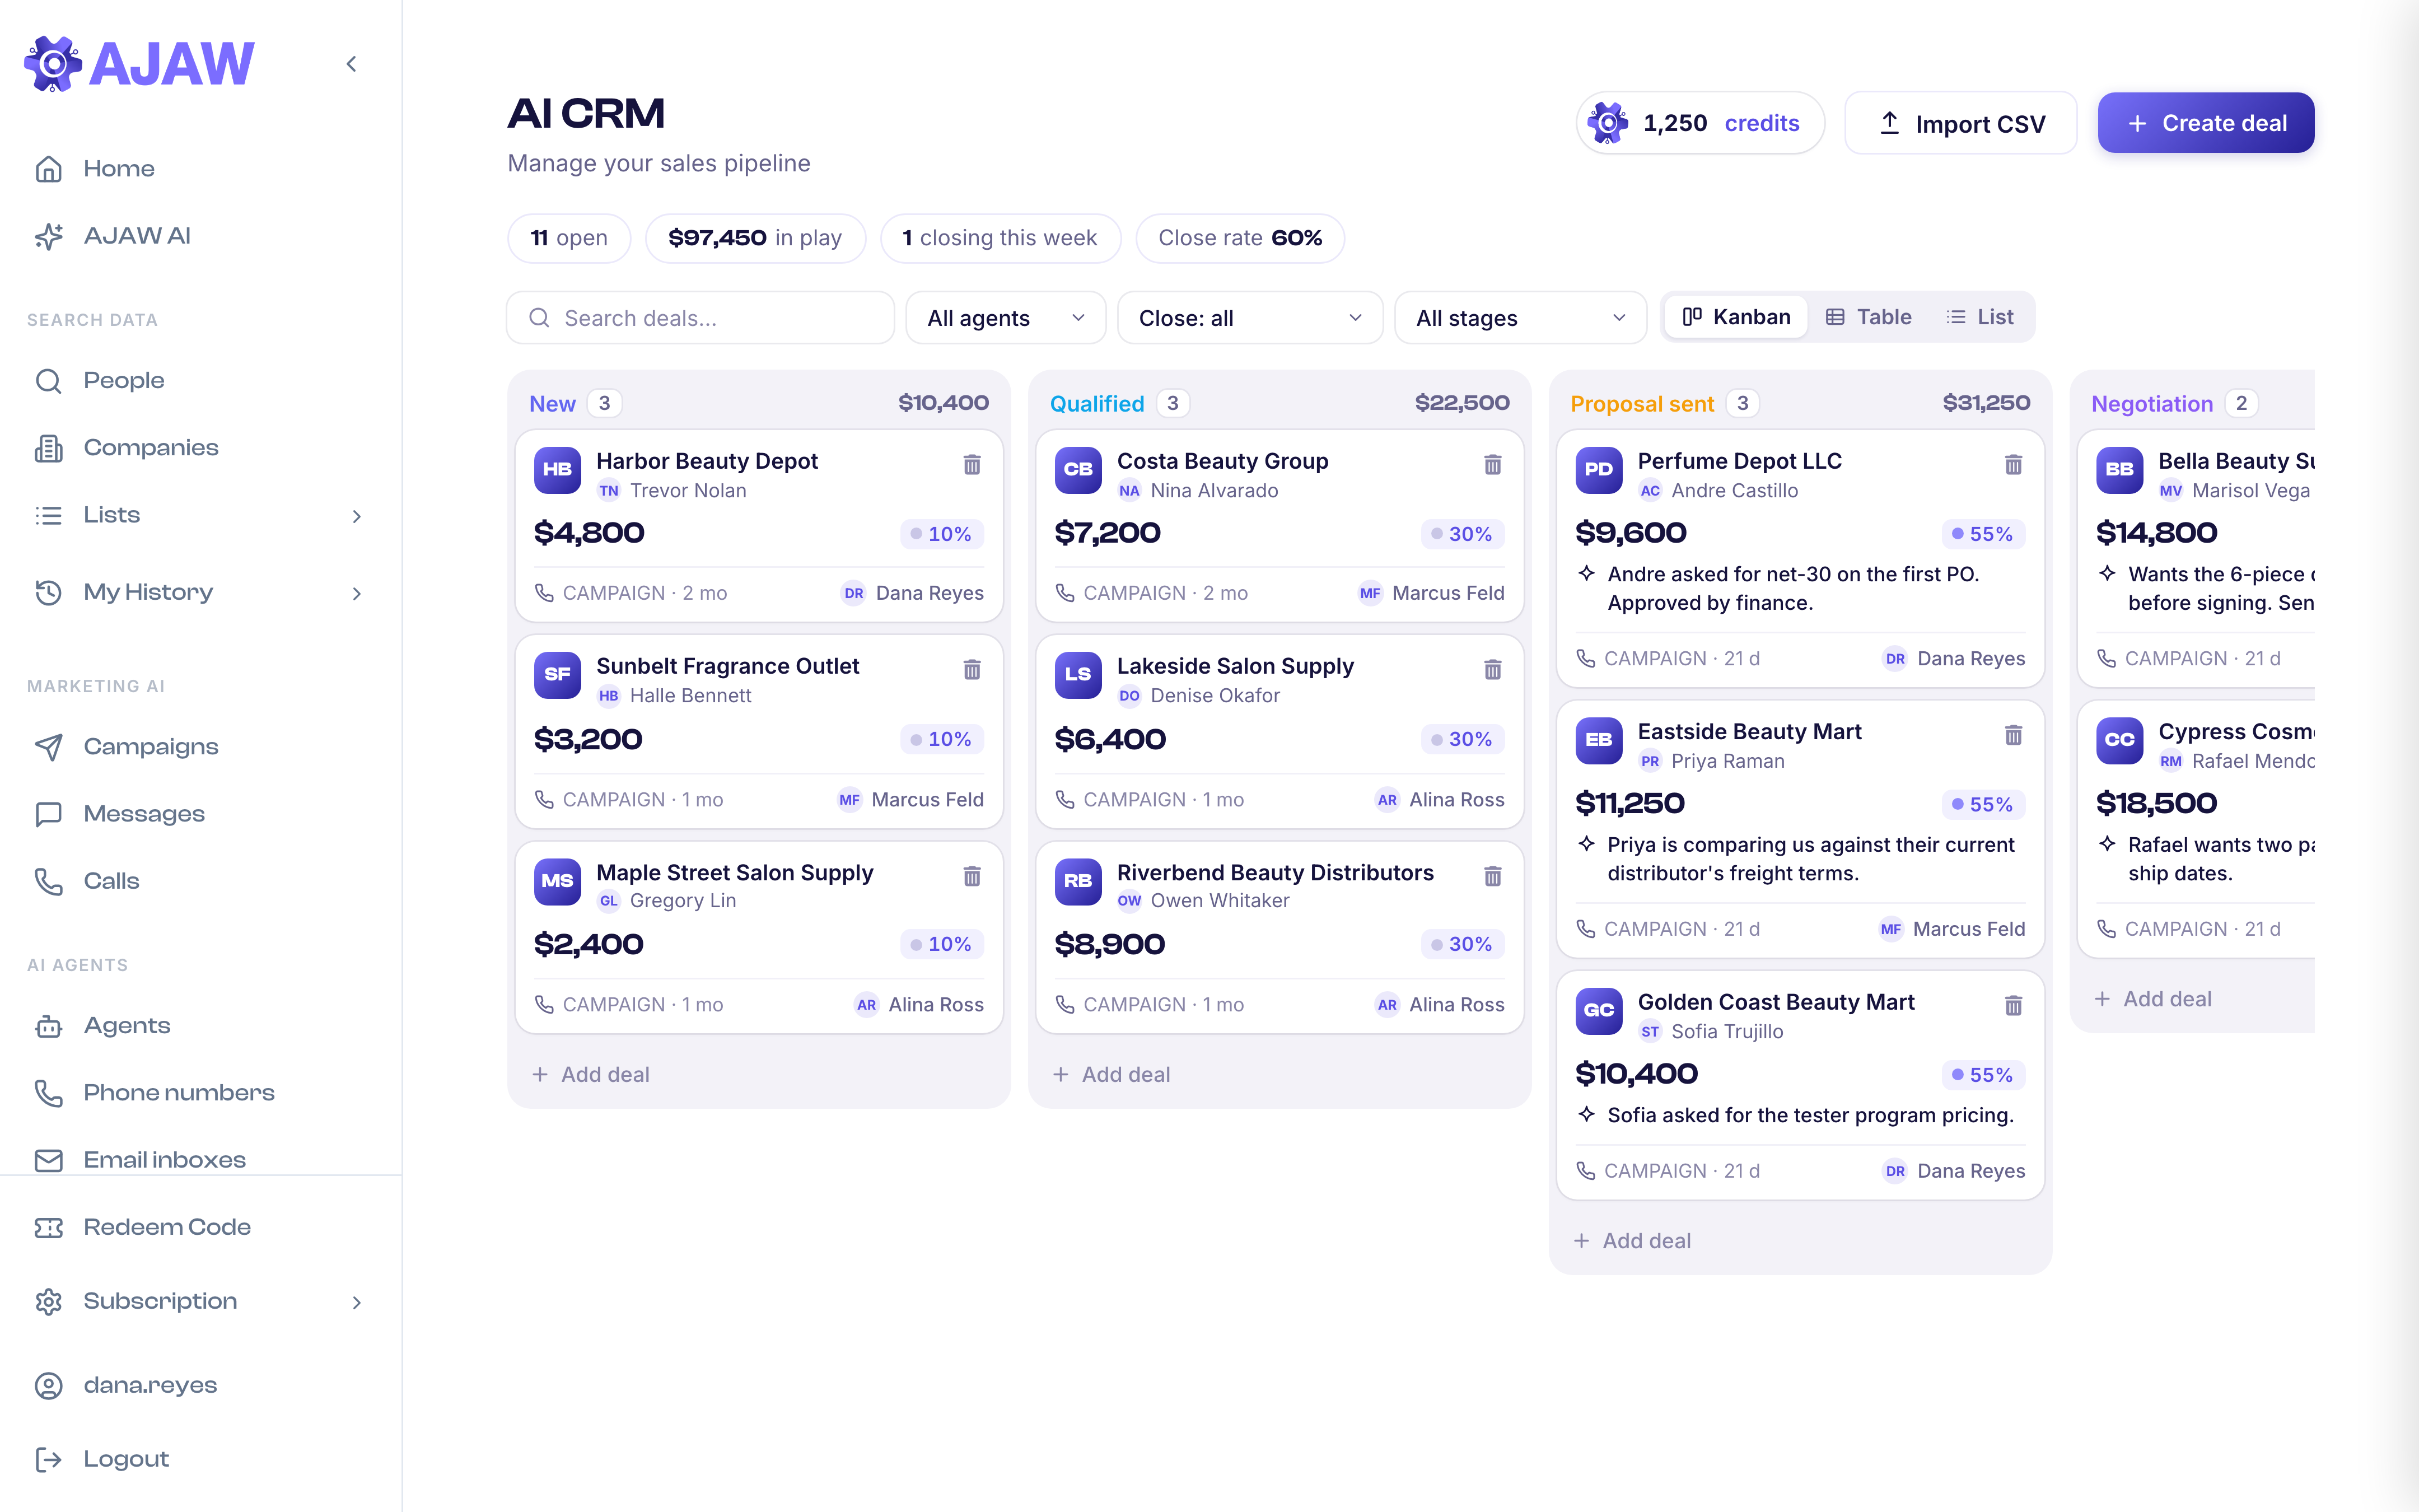The height and width of the screenshot is (1512, 2419).
Task: Switch to List view
Action: 1980,317
